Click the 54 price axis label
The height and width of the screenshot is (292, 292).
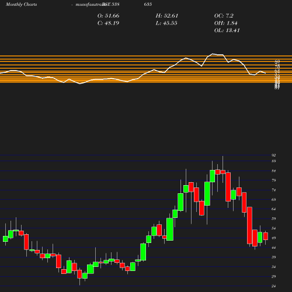point(274,228)
